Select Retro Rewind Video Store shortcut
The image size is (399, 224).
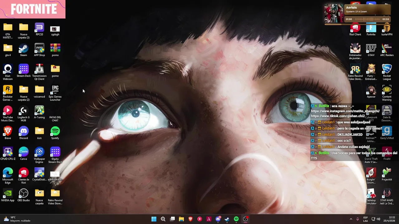coord(355,72)
